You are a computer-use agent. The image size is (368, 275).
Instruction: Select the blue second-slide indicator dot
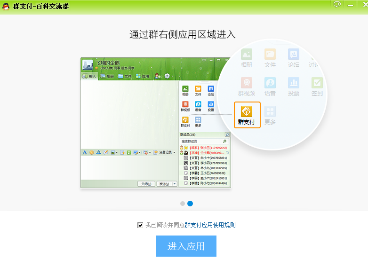point(190,204)
